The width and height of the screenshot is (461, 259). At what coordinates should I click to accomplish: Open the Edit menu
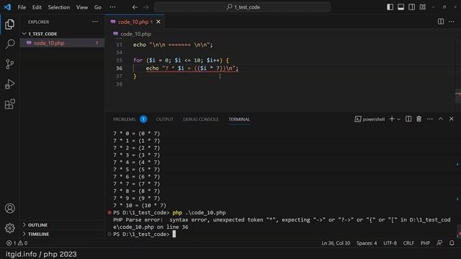pos(37,7)
